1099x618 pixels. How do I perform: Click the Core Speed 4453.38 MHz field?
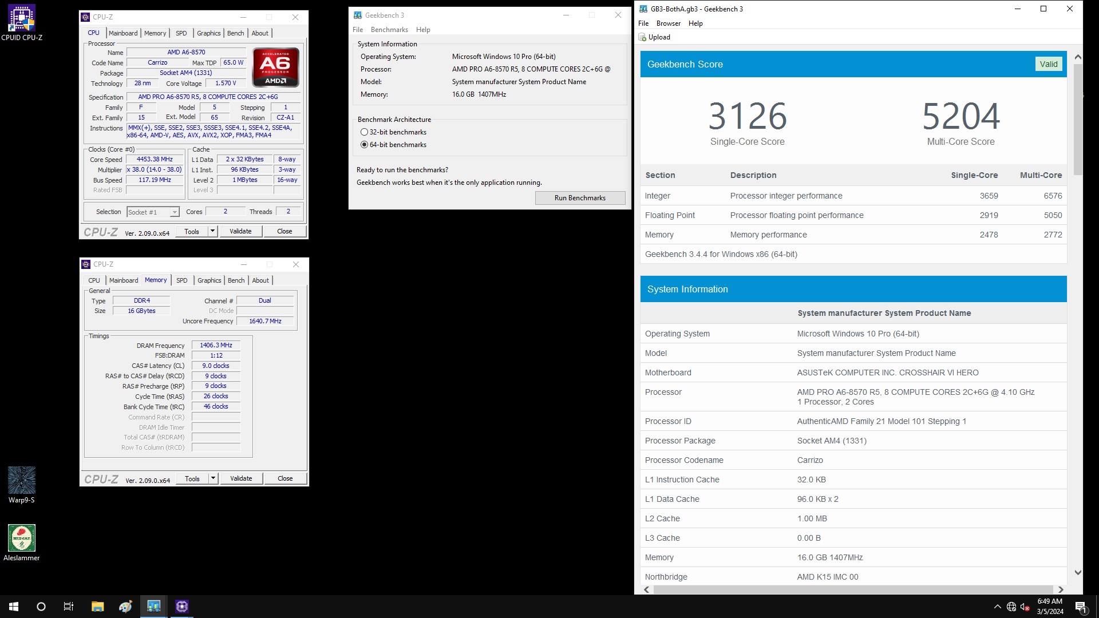(x=155, y=160)
